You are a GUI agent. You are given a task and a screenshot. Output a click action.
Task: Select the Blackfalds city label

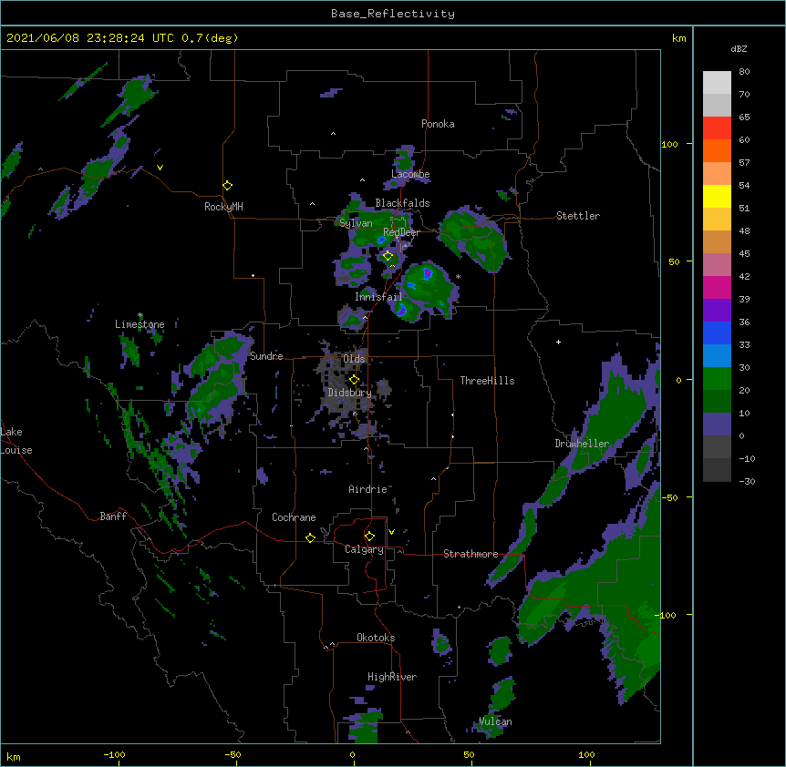point(402,203)
